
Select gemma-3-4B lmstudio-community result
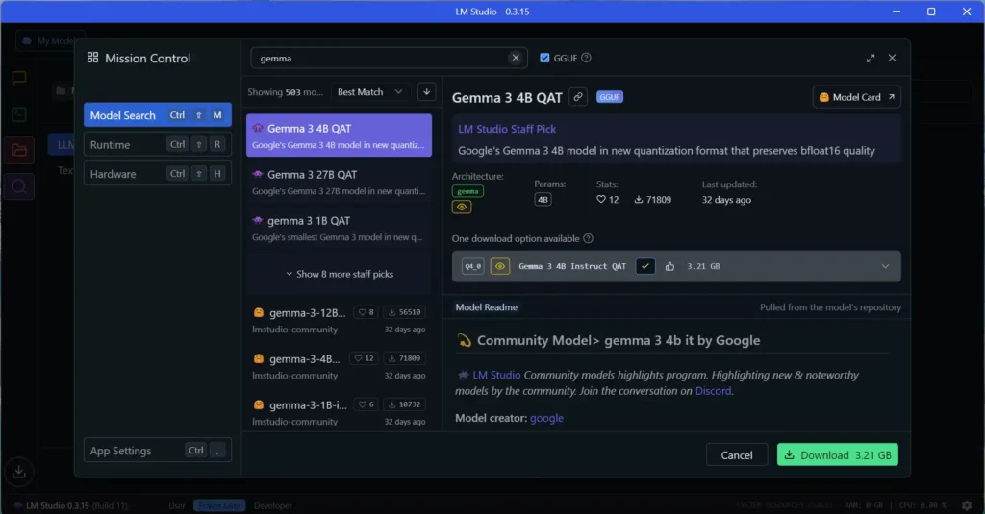(x=340, y=366)
